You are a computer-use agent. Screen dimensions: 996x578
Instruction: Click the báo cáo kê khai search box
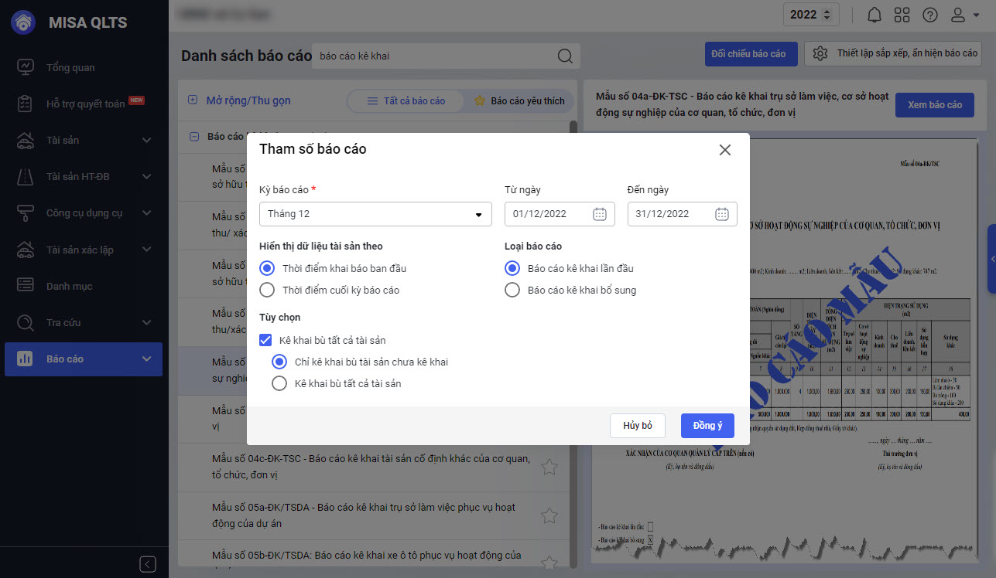click(446, 56)
